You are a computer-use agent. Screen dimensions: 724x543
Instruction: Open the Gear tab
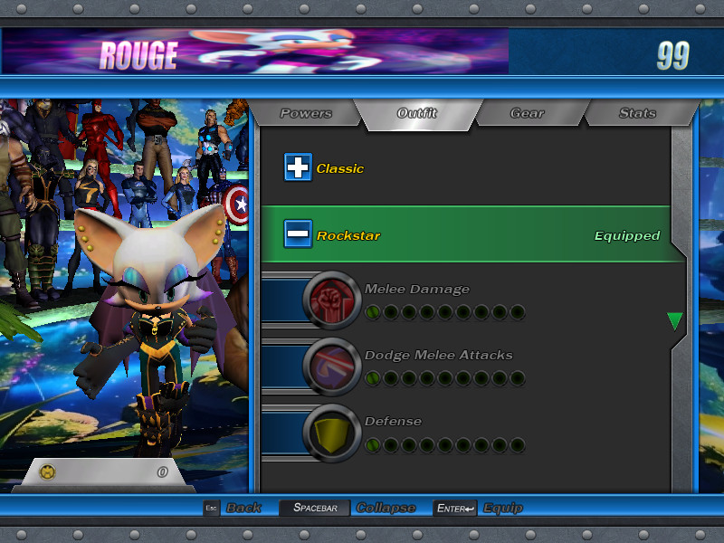(x=528, y=113)
